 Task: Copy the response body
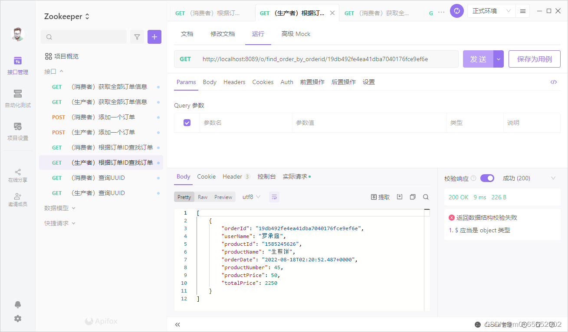(x=413, y=197)
